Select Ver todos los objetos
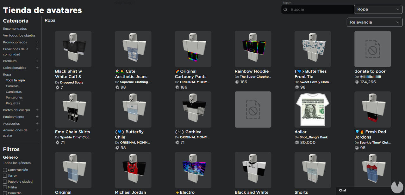 pyautogui.click(x=19, y=35)
